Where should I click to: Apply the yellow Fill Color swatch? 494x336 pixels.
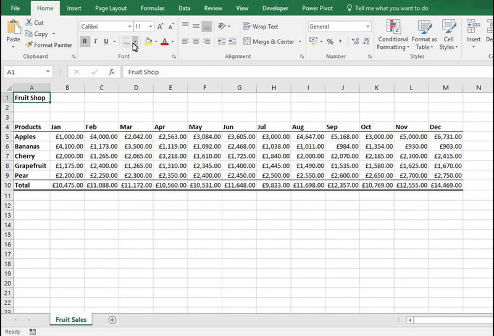(x=148, y=41)
